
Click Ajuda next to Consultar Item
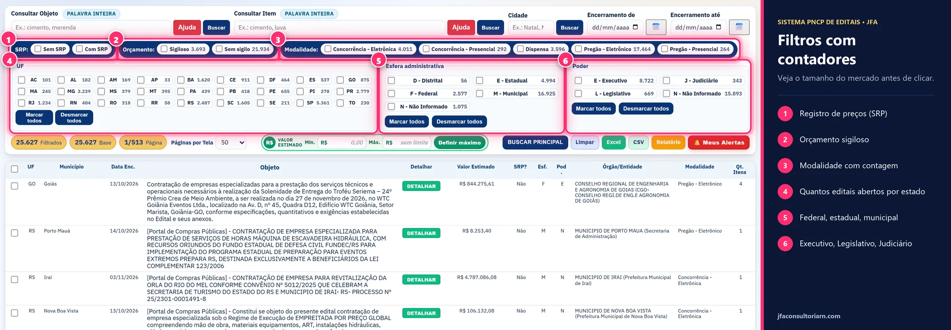pyautogui.click(x=461, y=28)
